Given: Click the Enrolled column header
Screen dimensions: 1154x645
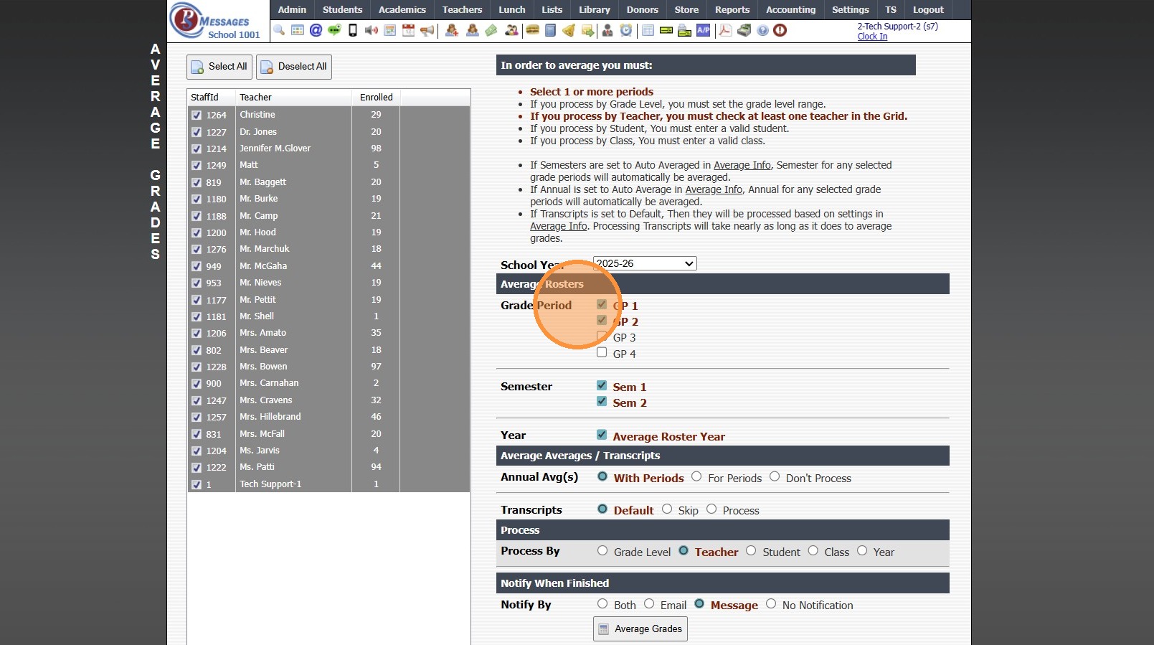Looking at the screenshot, I should [376, 98].
